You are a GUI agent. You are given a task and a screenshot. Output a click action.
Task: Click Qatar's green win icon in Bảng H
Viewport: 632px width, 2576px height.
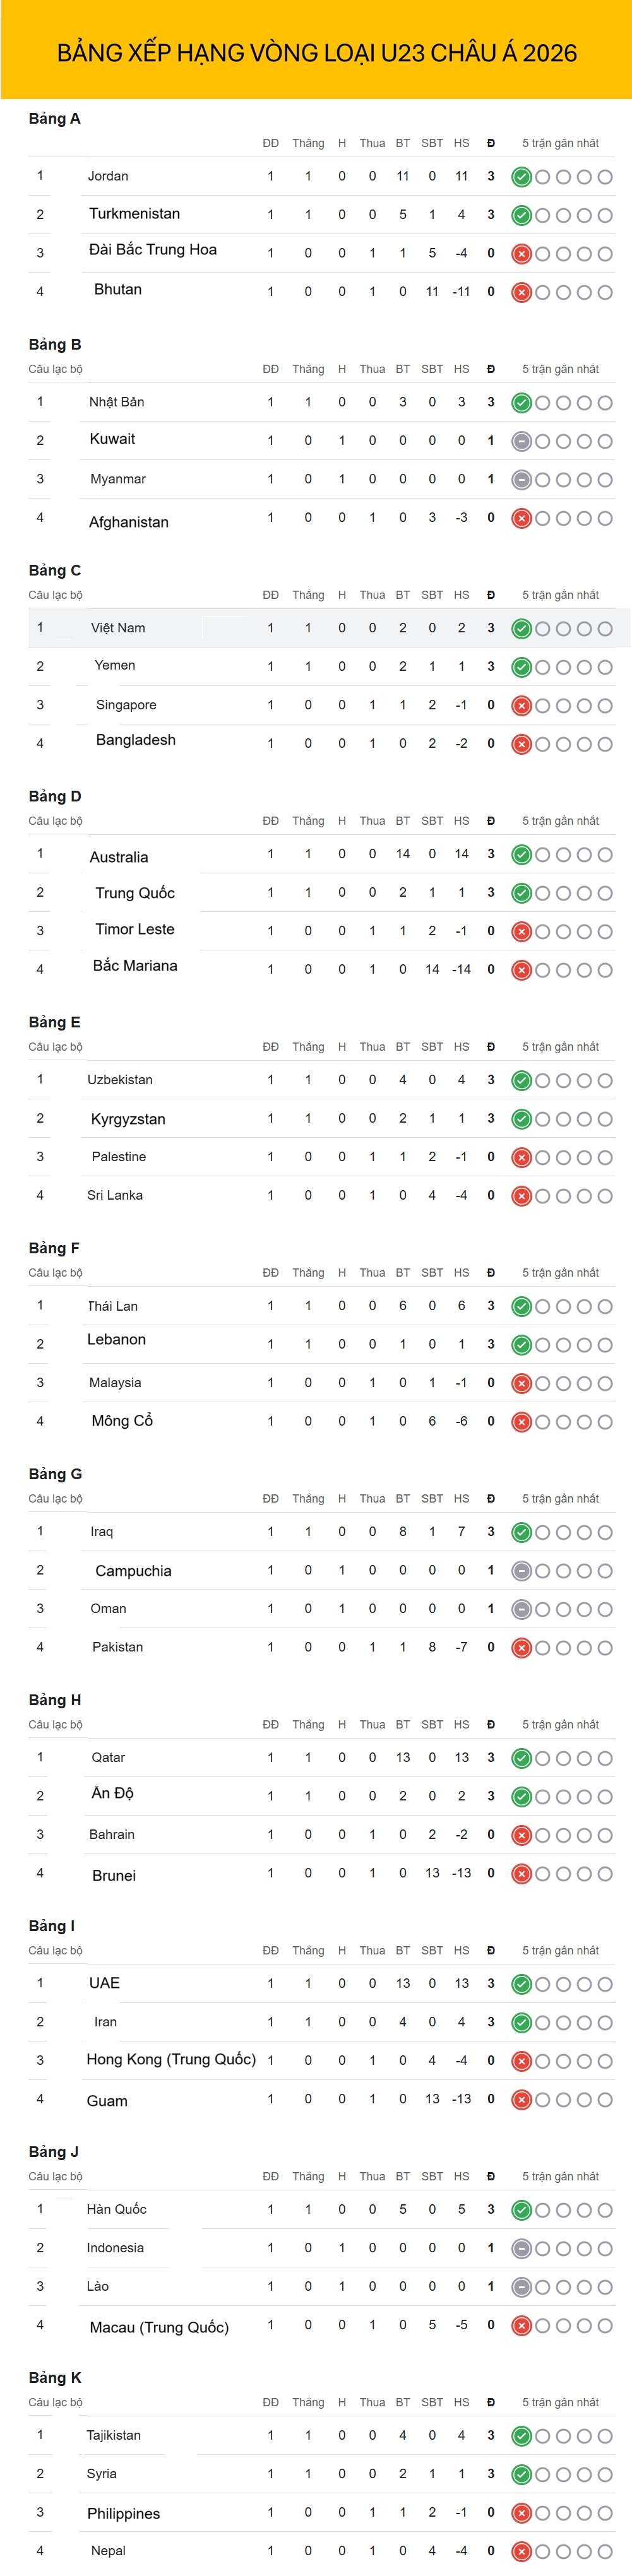coord(521,1758)
